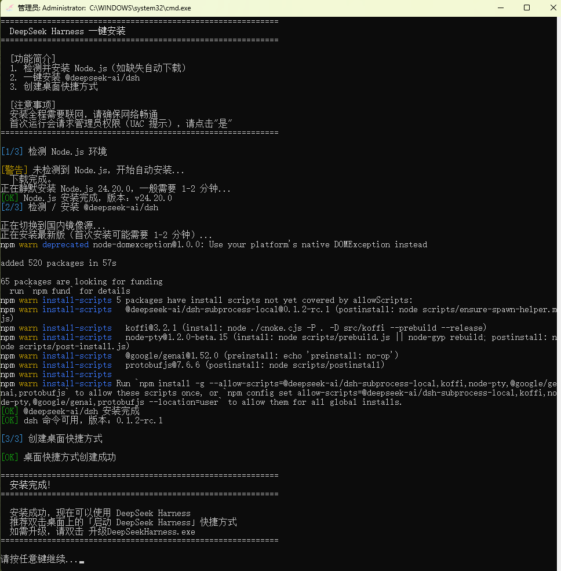Close the cmd.exe window

pos(553,8)
